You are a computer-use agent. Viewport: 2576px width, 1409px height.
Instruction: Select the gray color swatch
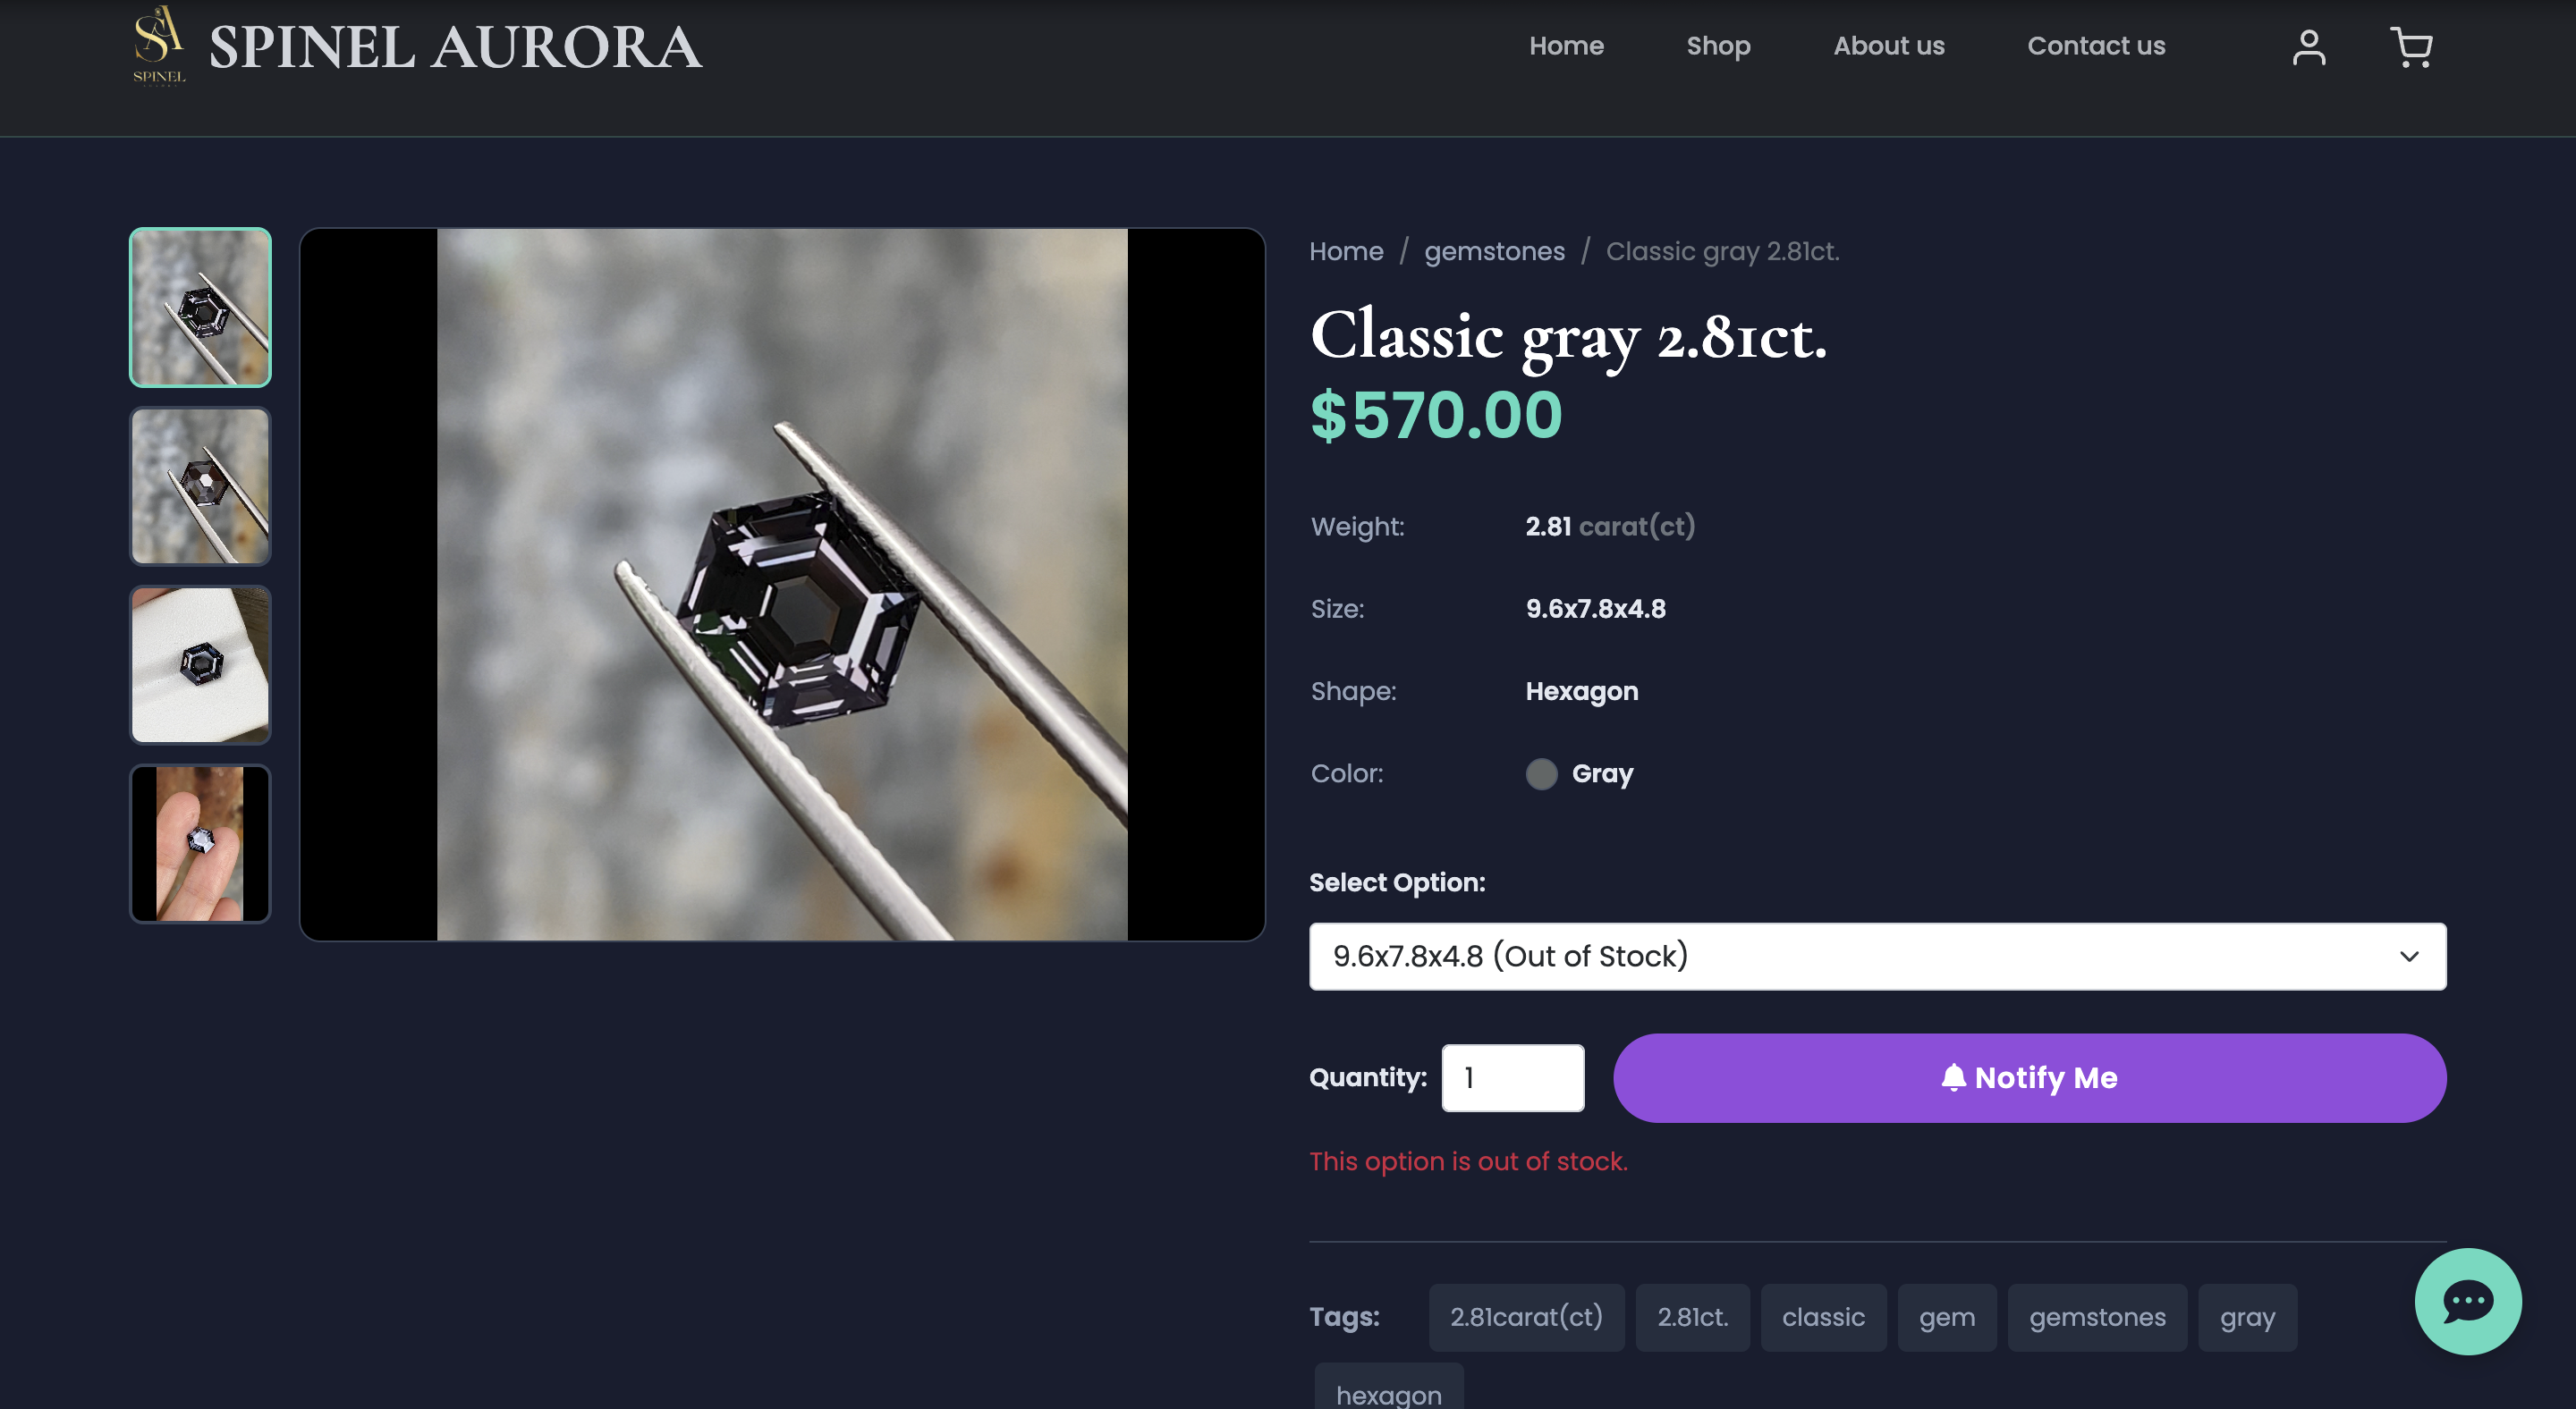click(1541, 773)
